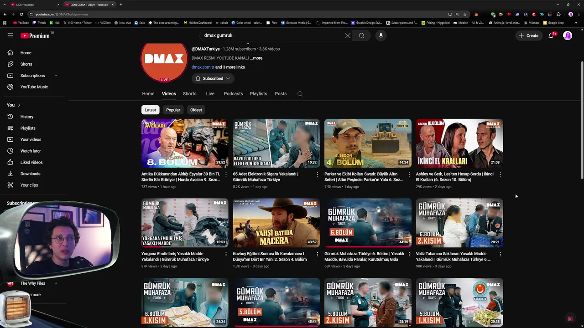
Task: Go back in browser history
Action: coord(5,14)
